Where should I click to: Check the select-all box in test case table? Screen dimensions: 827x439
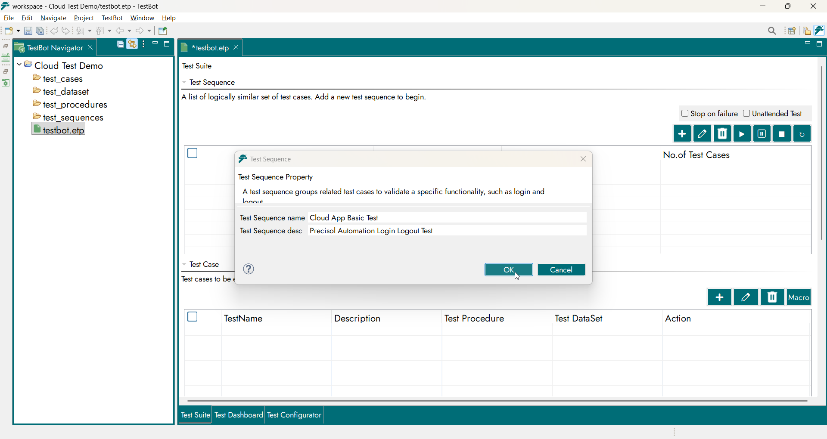coord(193,317)
